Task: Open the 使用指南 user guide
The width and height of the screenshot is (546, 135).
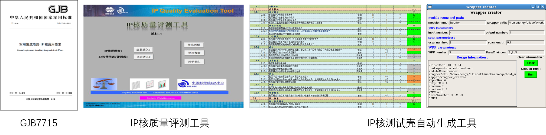Action: coord(194,53)
